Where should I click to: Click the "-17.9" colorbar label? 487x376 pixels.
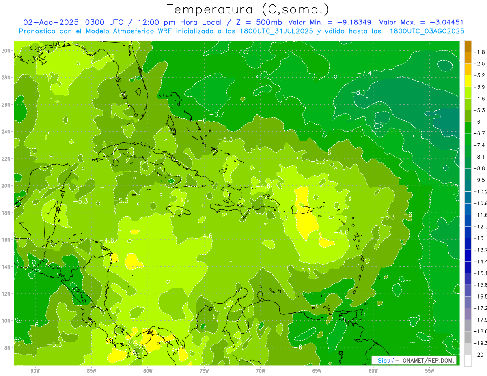click(480, 320)
